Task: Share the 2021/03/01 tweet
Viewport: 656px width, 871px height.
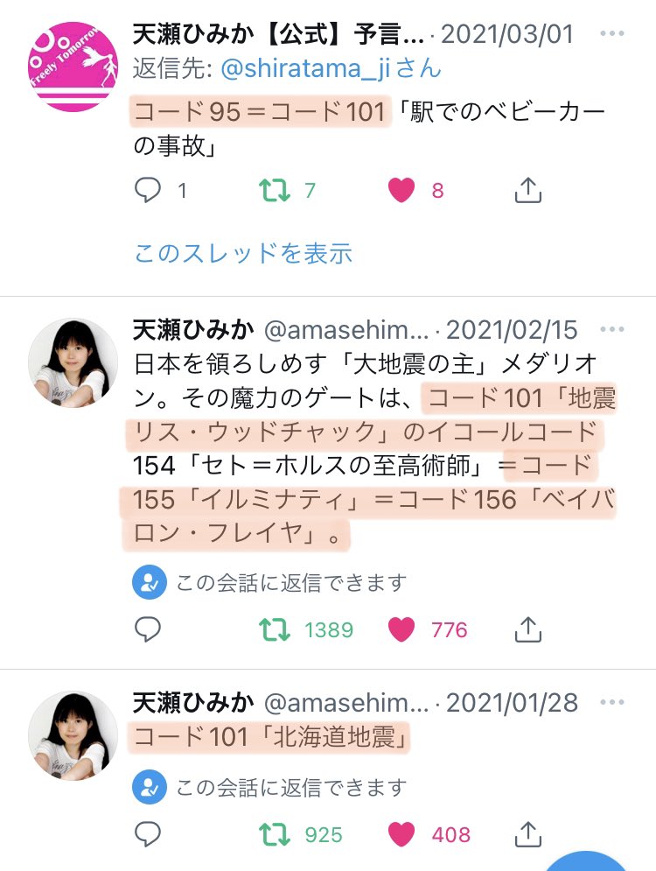Action: pos(527,190)
